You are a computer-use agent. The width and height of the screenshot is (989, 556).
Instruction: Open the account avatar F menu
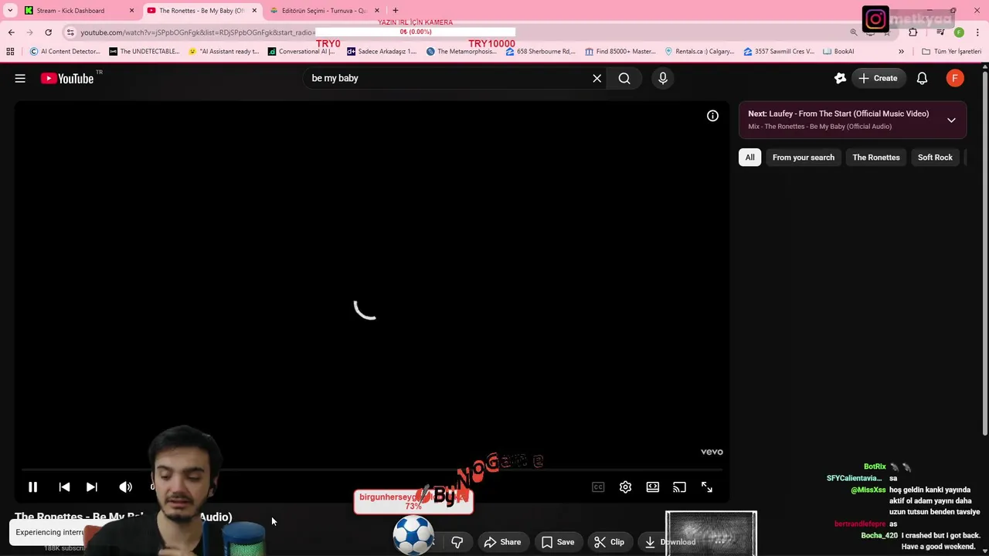pyautogui.click(x=955, y=78)
